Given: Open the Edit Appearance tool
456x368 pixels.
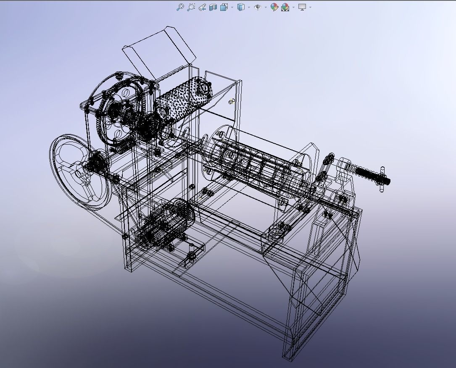Looking at the screenshot, I should coord(274,7).
